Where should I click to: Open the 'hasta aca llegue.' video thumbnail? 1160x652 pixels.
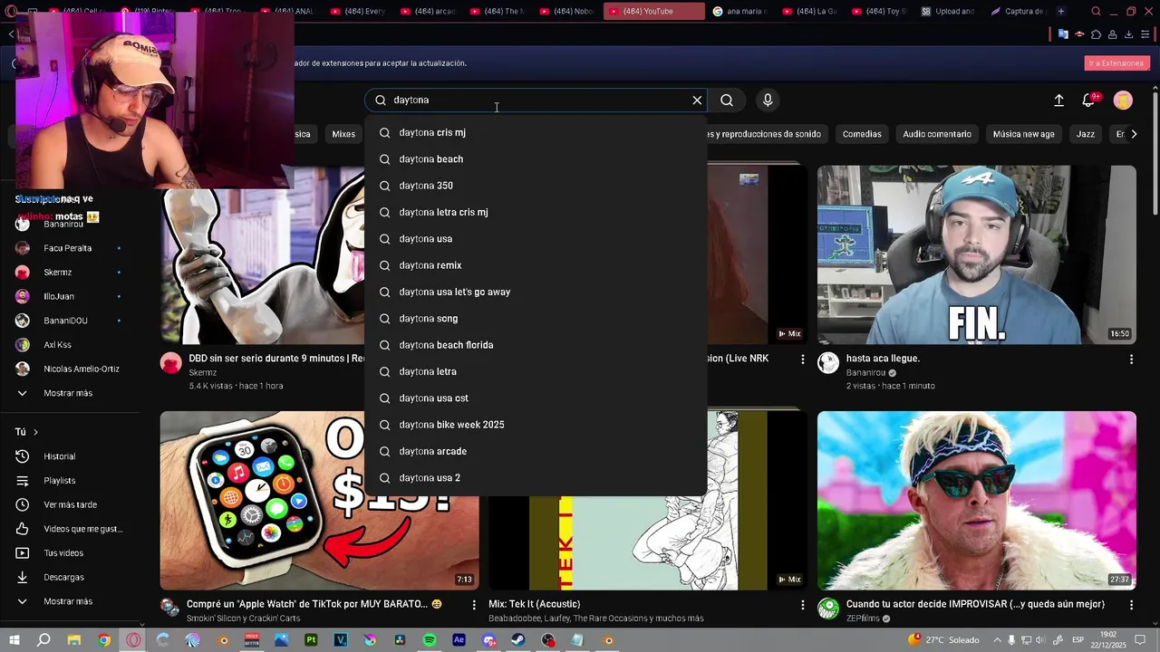point(976,254)
